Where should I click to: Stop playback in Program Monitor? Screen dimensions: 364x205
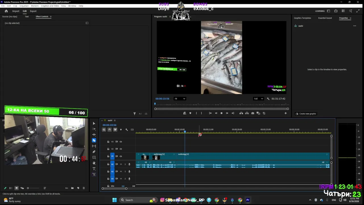222,113
